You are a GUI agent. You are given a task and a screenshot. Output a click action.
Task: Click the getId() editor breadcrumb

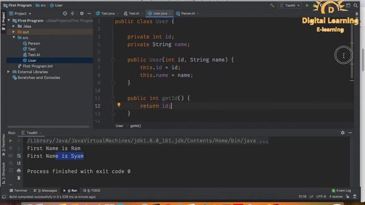136,126
